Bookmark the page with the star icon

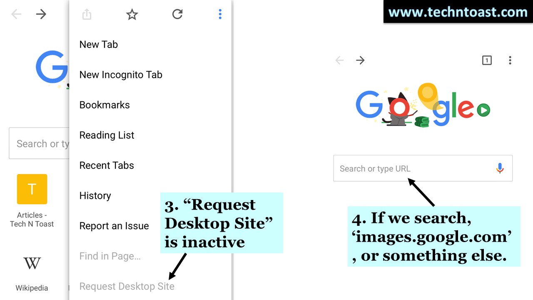coord(132,14)
